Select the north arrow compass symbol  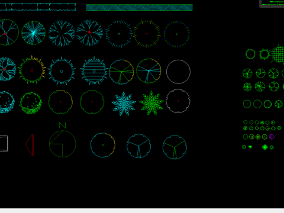click(63, 140)
